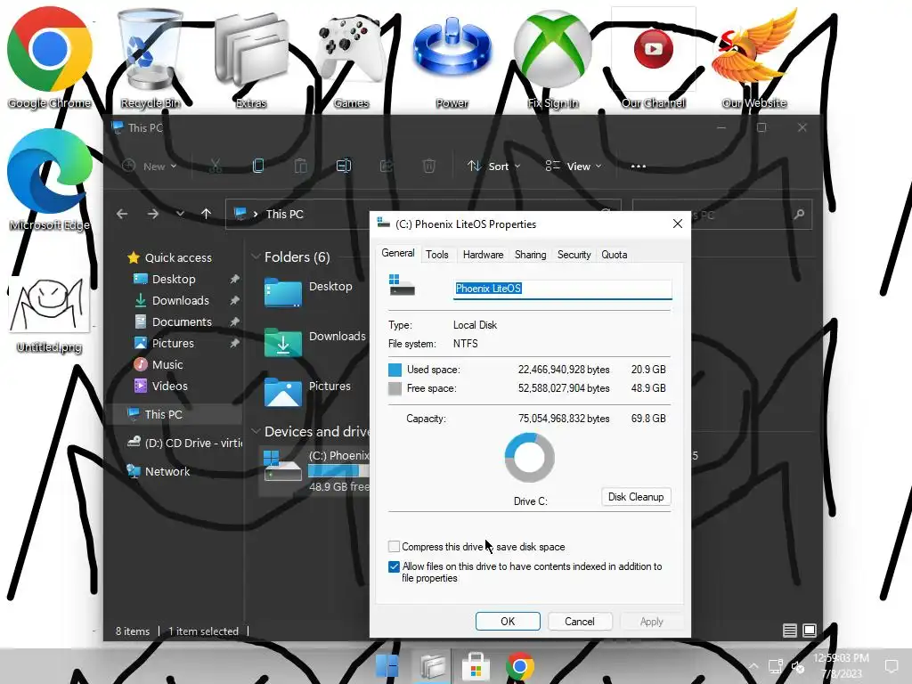Select the Untitled.png desktop file
Image resolution: width=912 pixels, height=684 pixels.
point(50,314)
